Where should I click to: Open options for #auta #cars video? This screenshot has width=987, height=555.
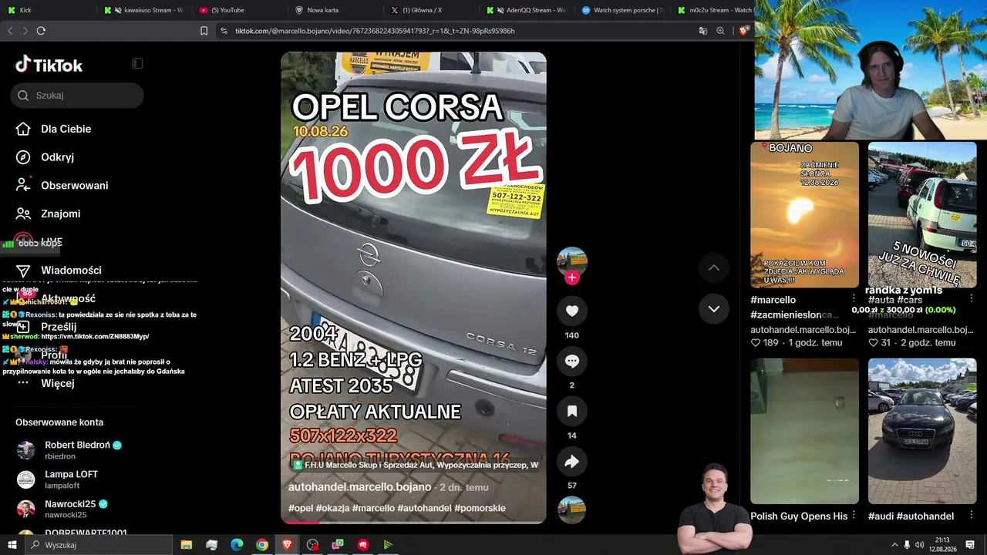click(x=972, y=299)
